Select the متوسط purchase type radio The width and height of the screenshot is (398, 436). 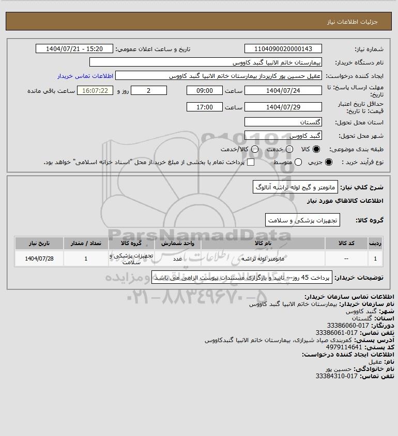coord(298,162)
